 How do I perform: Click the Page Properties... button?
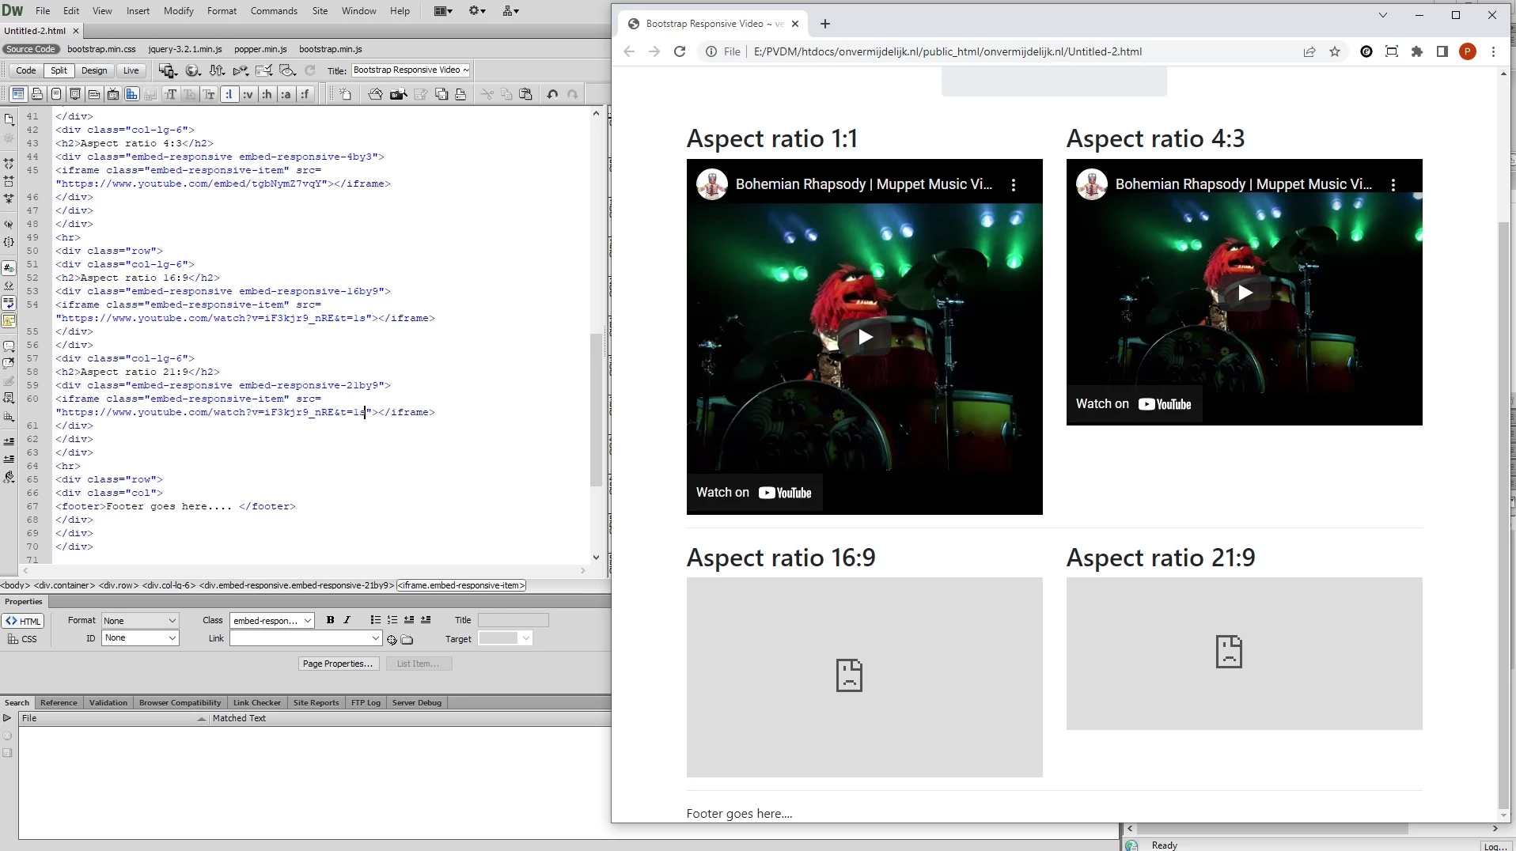point(338,664)
